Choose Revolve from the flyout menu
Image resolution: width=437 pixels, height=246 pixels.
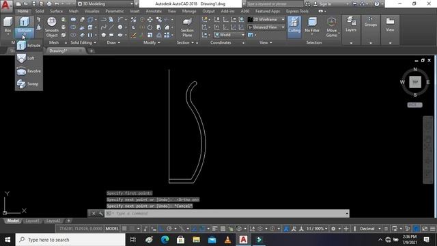[x=29, y=71]
